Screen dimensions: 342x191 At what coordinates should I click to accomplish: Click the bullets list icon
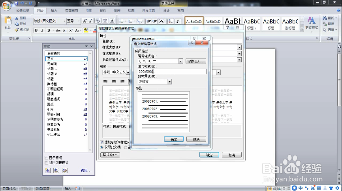click(x=121, y=21)
